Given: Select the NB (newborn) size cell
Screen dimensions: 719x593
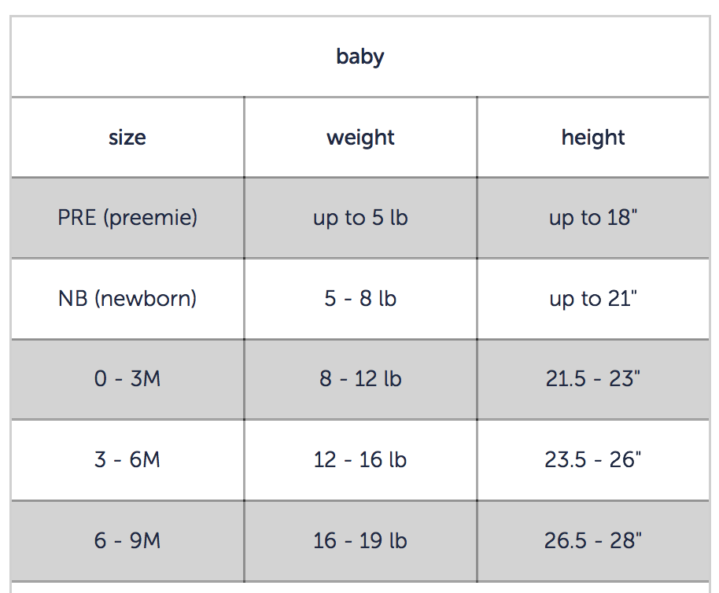Looking at the screenshot, I should coord(127,299).
